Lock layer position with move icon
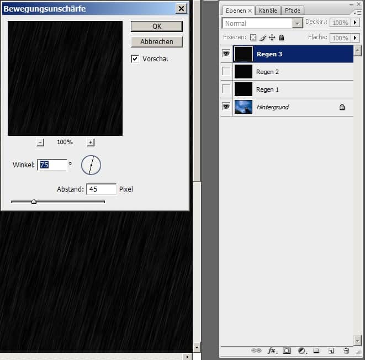 click(x=272, y=38)
